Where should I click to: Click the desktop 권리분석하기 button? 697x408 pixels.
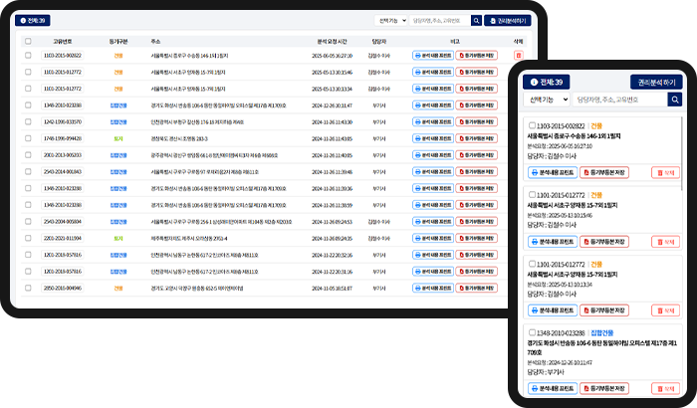(x=505, y=20)
